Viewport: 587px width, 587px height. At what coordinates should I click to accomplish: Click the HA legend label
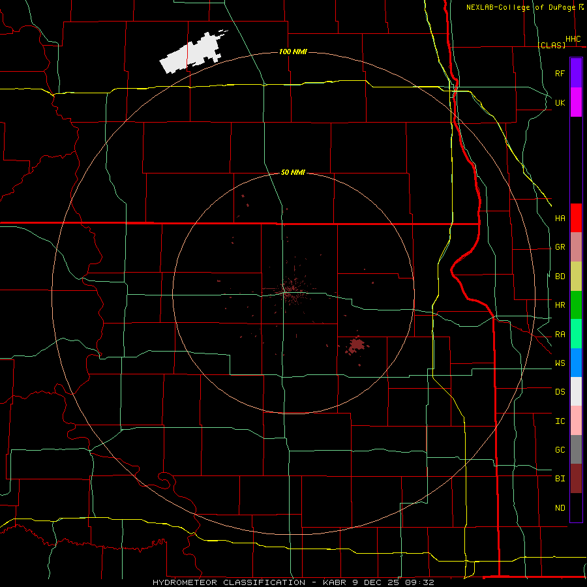pyautogui.click(x=560, y=218)
